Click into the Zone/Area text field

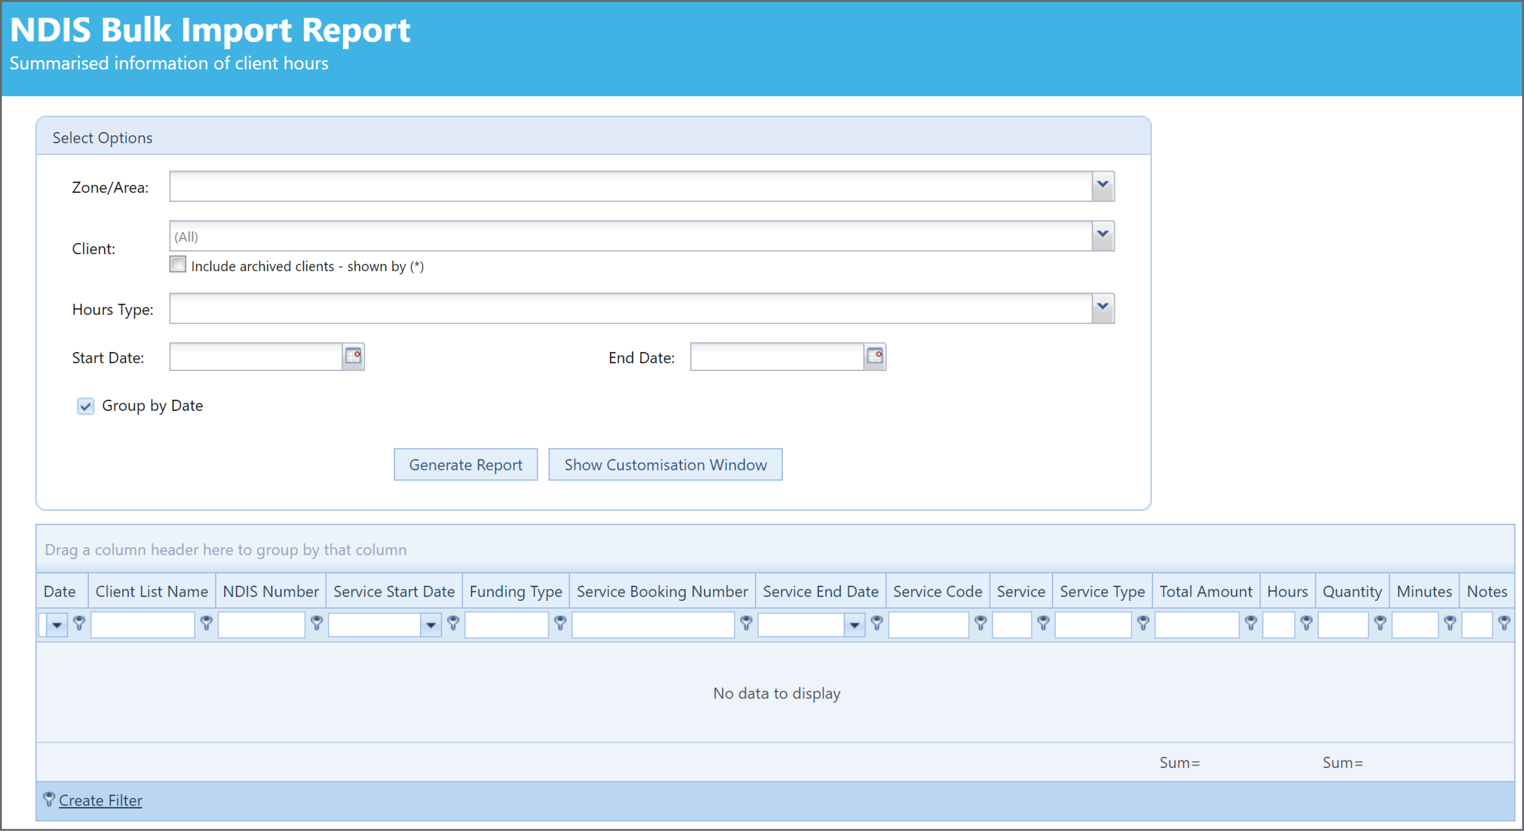tap(631, 186)
